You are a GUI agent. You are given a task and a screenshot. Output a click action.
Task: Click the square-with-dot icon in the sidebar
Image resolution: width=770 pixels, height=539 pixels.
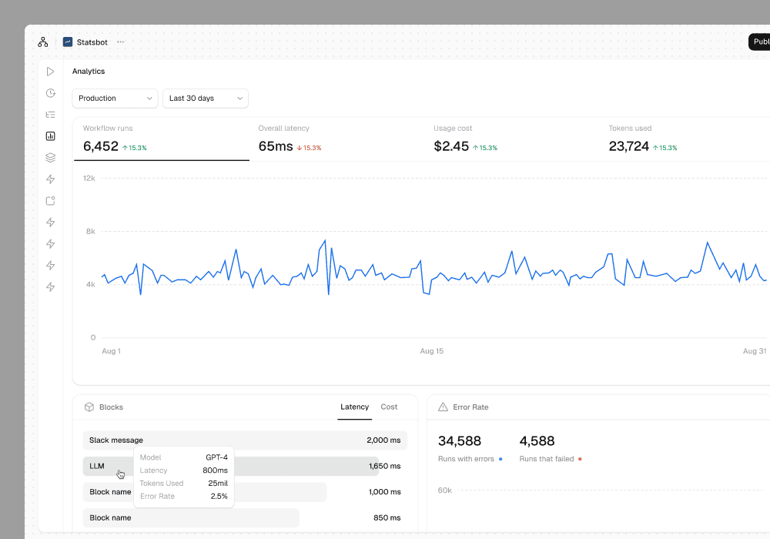51,201
